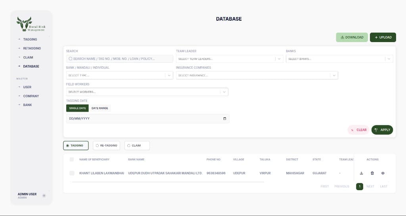Download the KHANT LILABEN row record
406x216 pixels.
click(362, 173)
